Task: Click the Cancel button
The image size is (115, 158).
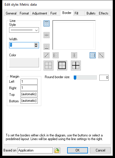Action: click(x=100, y=150)
